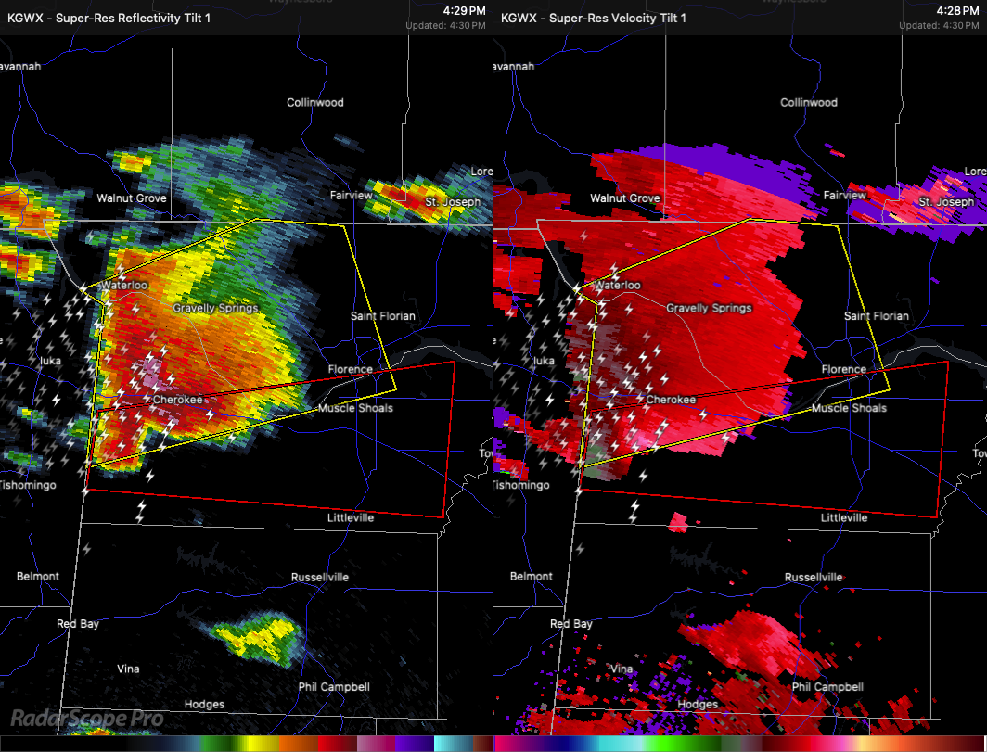Select Belmont in the velocity panel
987x752 pixels.
[532, 577]
